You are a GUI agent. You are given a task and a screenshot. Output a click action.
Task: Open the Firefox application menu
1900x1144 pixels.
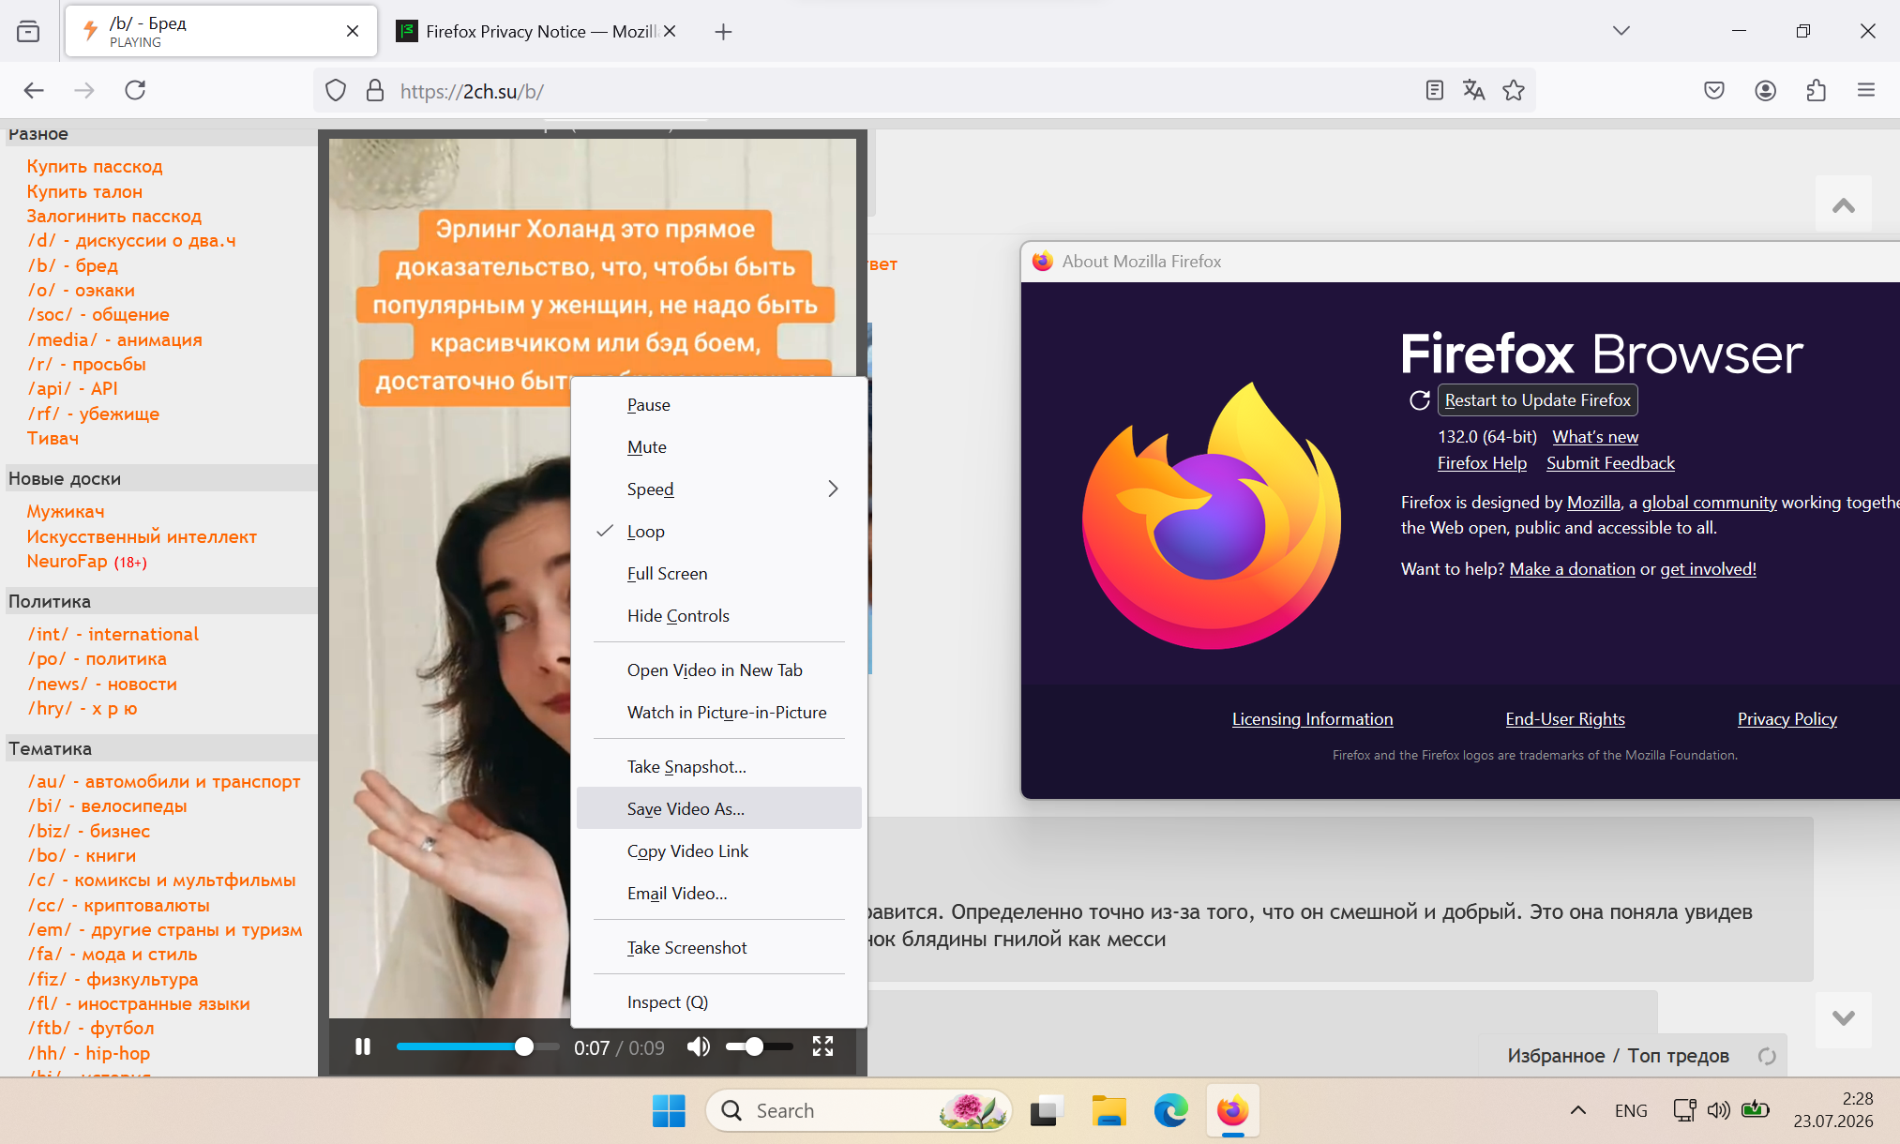coord(1866,90)
